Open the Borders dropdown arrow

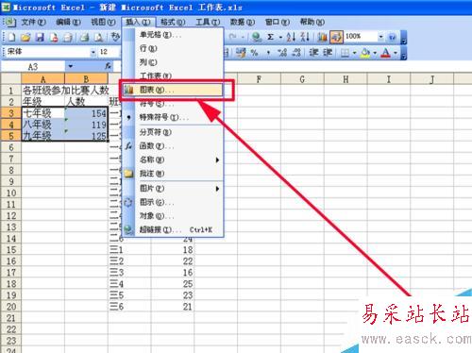pos(354,53)
